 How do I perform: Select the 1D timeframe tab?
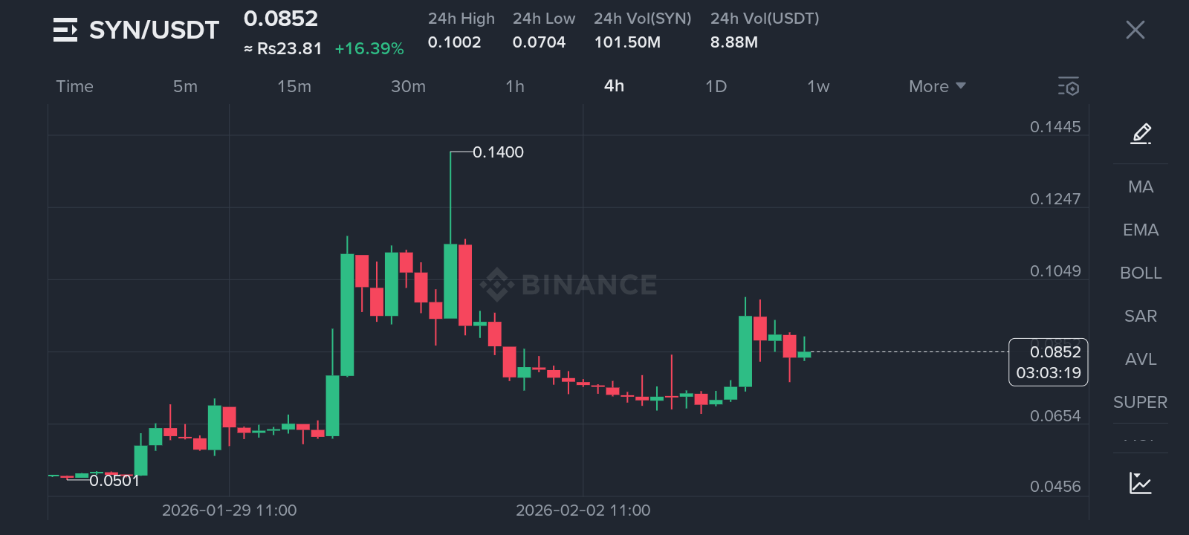716,86
